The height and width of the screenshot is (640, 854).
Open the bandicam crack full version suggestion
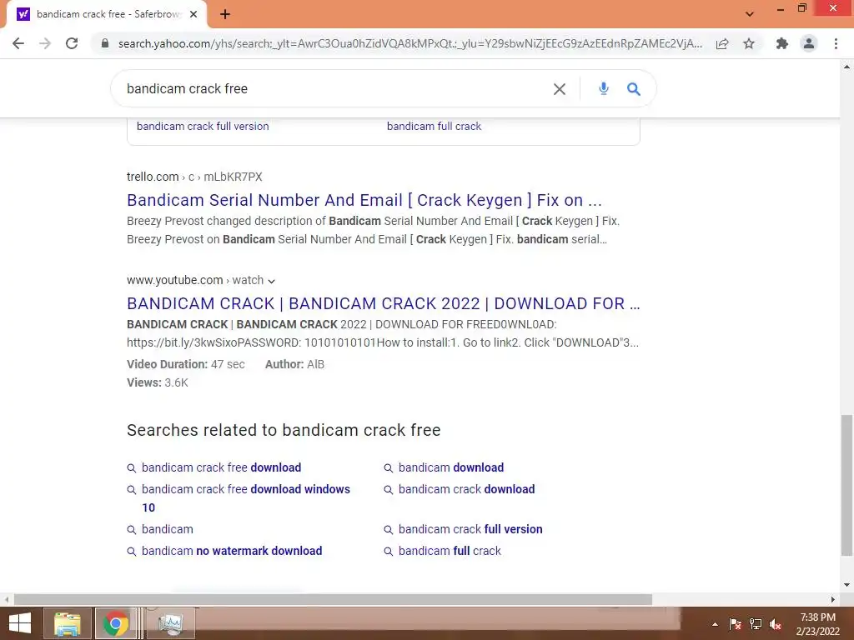tap(203, 127)
